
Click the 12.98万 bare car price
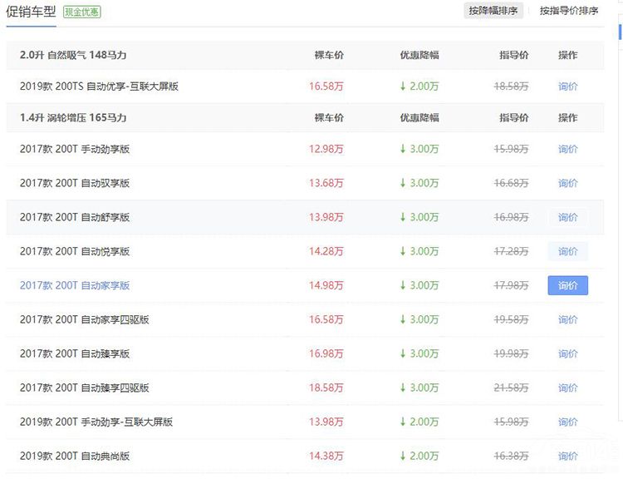(326, 149)
